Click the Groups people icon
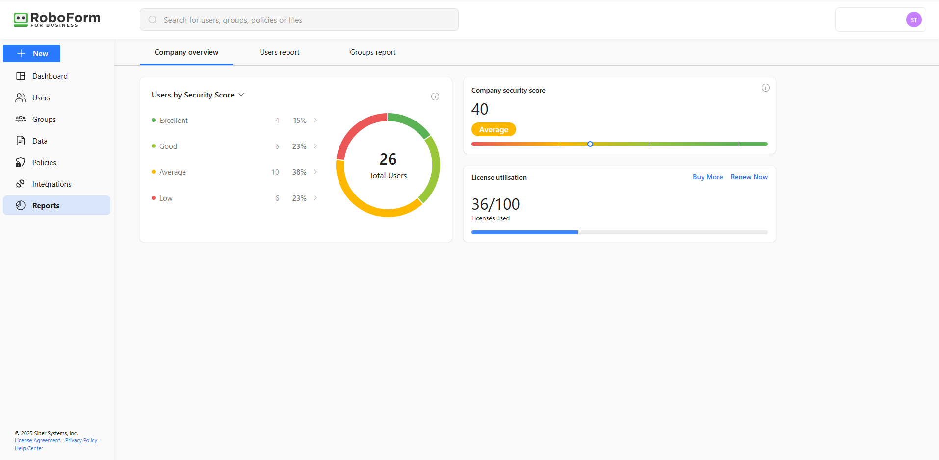Screen dimensions: 939x460 [21, 119]
